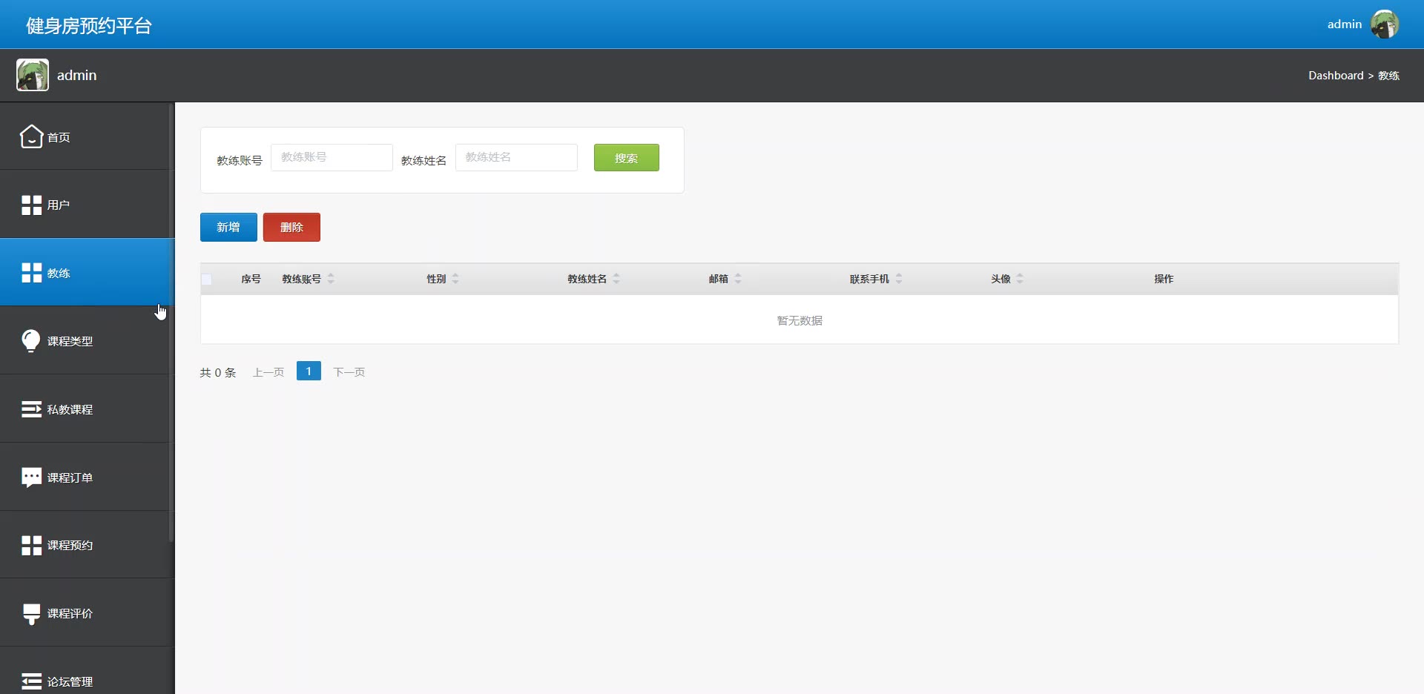Click the admin avatar in top right corner
The width and height of the screenshot is (1424, 694).
1386,24
